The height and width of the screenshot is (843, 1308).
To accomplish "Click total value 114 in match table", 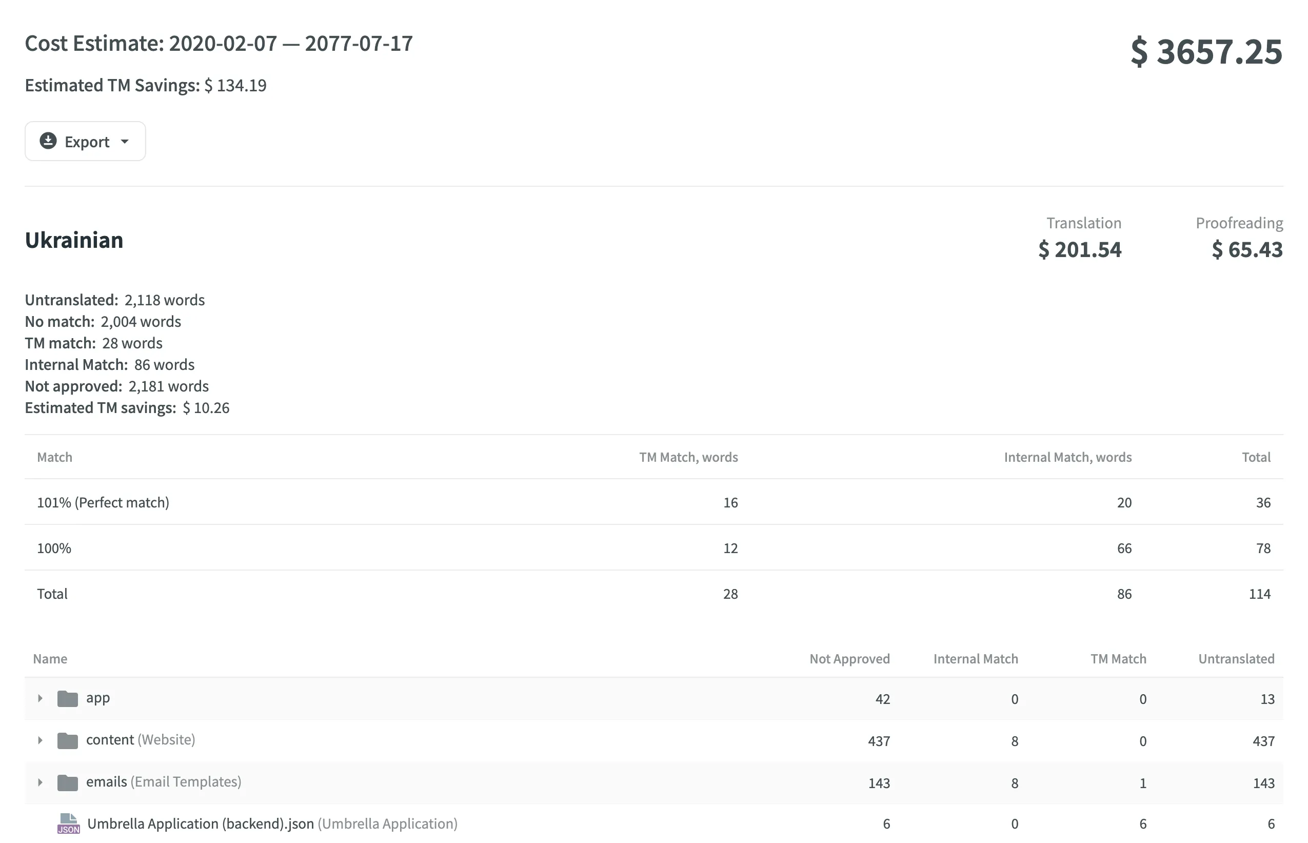I will (x=1259, y=594).
